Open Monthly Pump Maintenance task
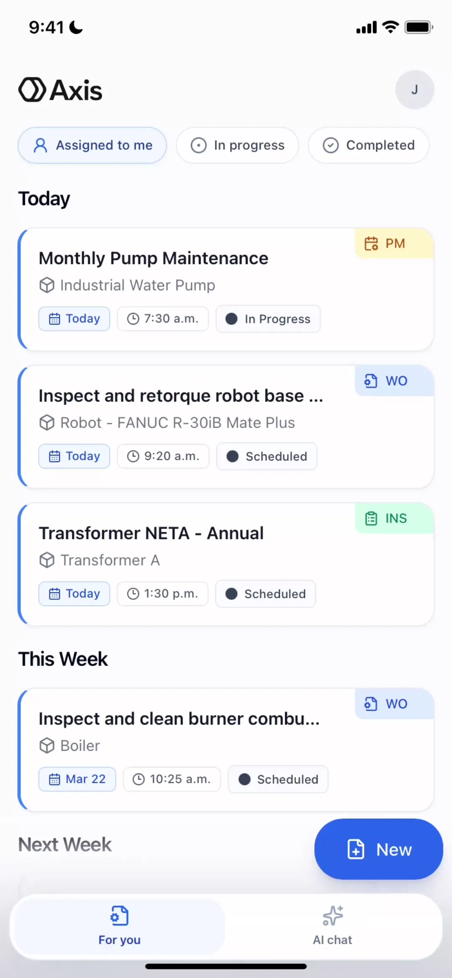The height and width of the screenshot is (978, 452). point(153,259)
